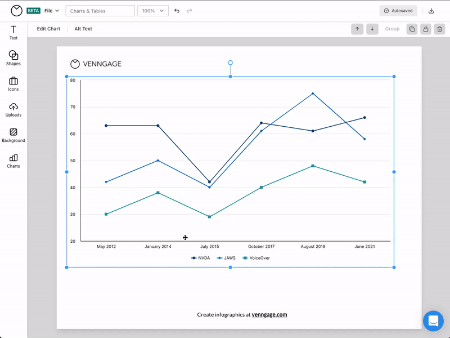
Task: Open the Charts panel
Action: coord(13,162)
